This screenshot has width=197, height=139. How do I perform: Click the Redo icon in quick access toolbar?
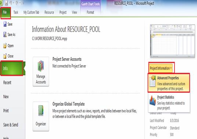click(17, 3)
